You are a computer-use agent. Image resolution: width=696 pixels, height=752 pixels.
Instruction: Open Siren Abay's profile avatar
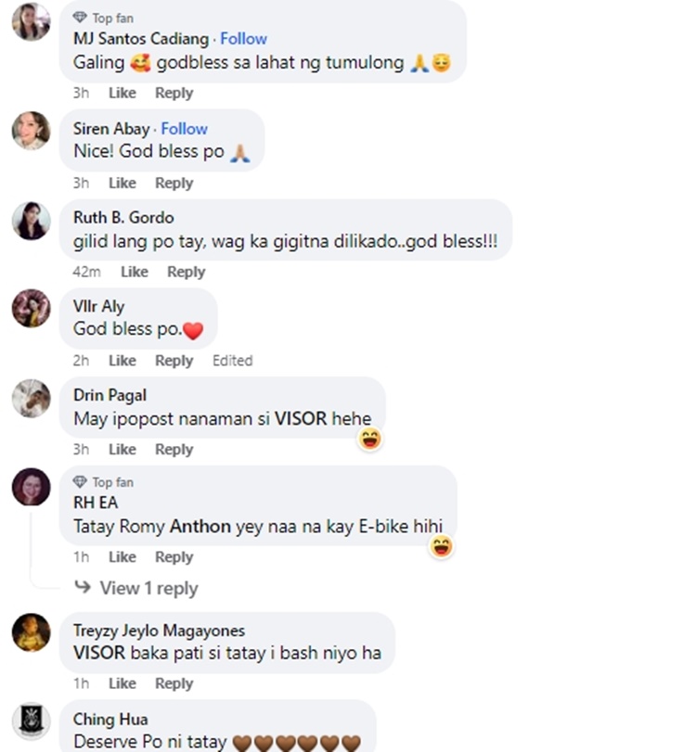[31, 131]
